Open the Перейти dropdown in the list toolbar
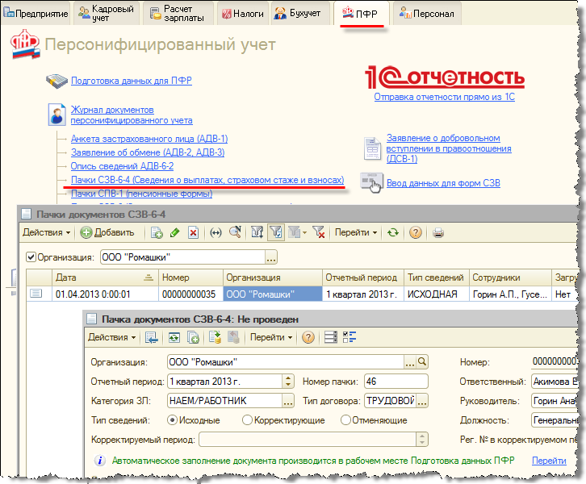This screenshot has width=586, height=484. (x=355, y=232)
